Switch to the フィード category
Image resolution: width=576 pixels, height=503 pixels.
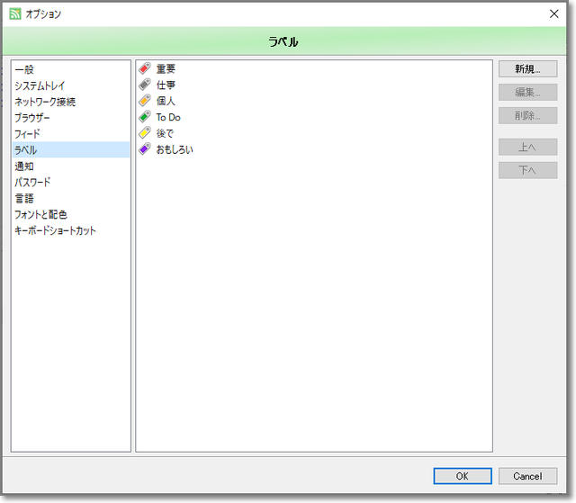(x=27, y=134)
